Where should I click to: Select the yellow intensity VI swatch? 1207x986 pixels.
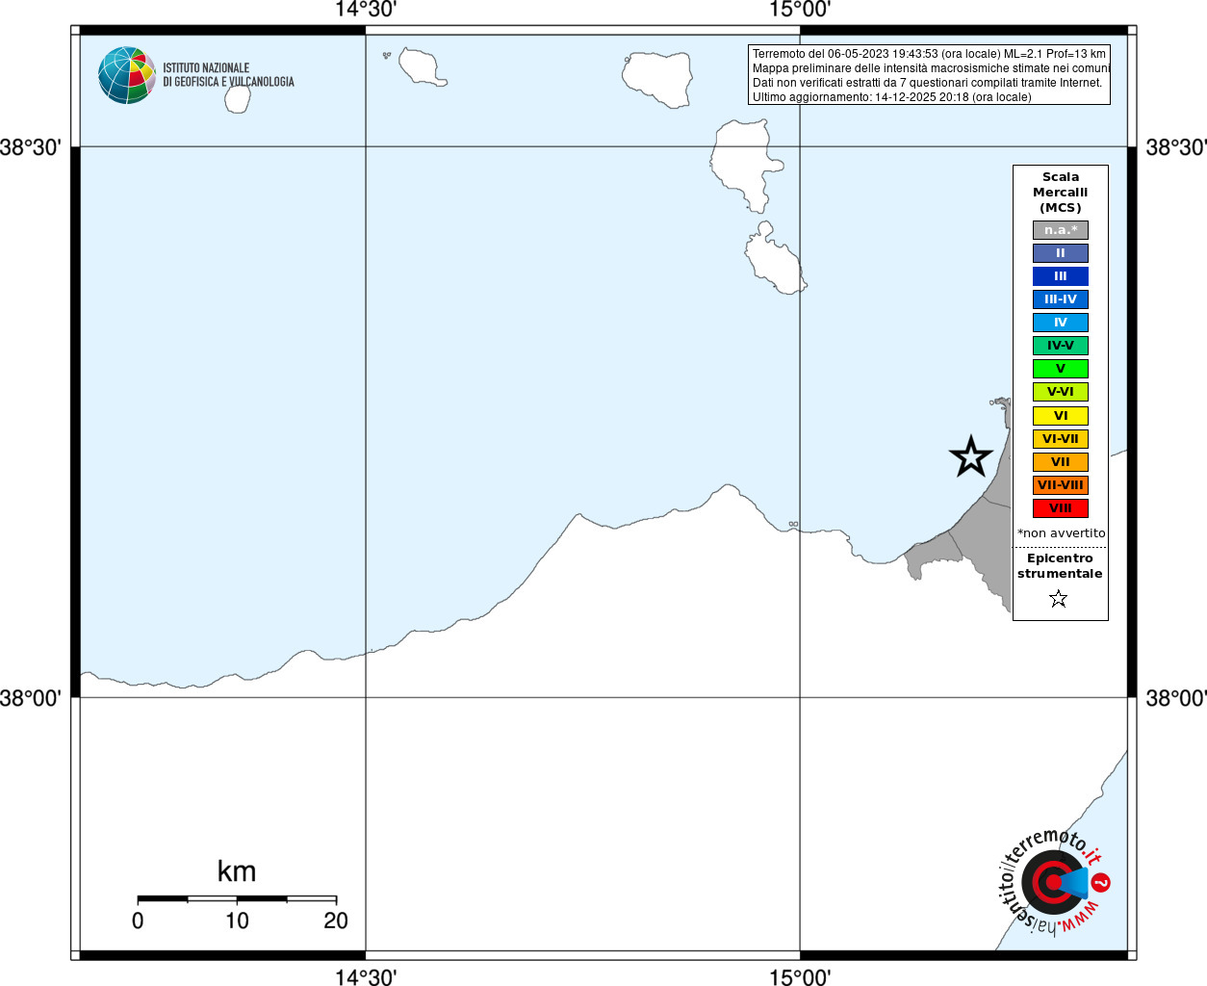1061,416
